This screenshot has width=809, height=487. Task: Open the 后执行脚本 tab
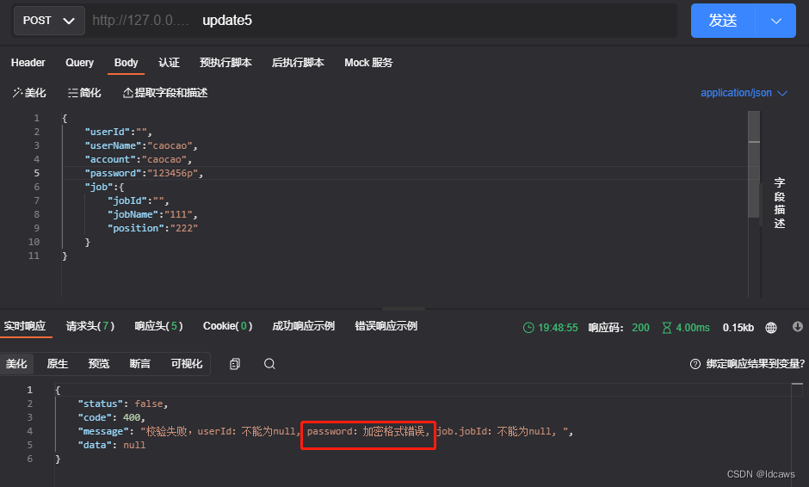298,63
